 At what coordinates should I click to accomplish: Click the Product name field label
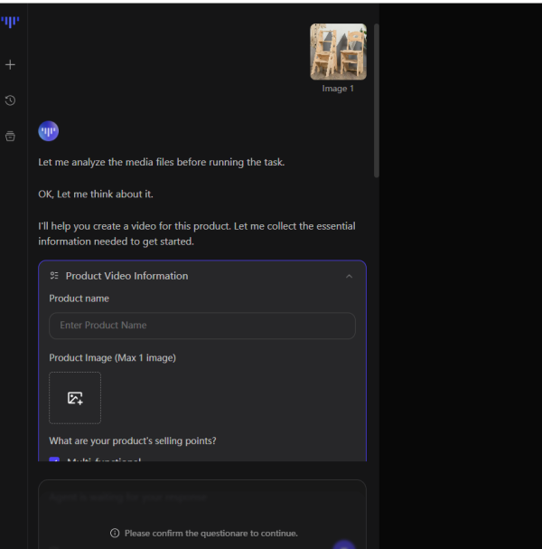[79, 298]
